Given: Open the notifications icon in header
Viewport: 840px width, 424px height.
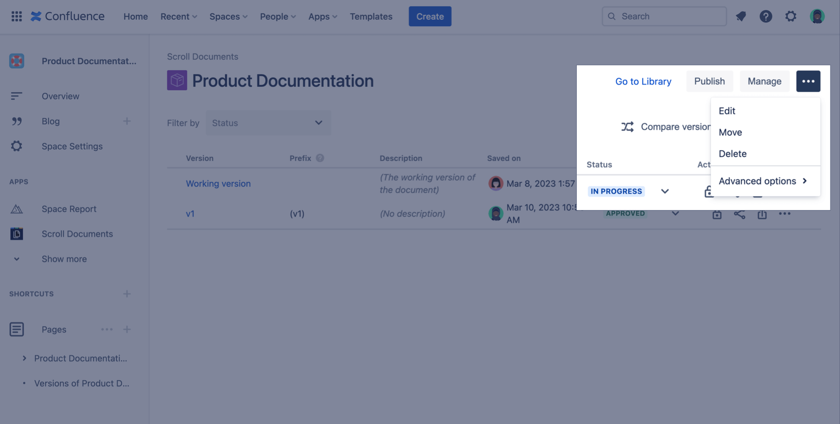Looking at the screenshot, I should [x=741, y=16].
